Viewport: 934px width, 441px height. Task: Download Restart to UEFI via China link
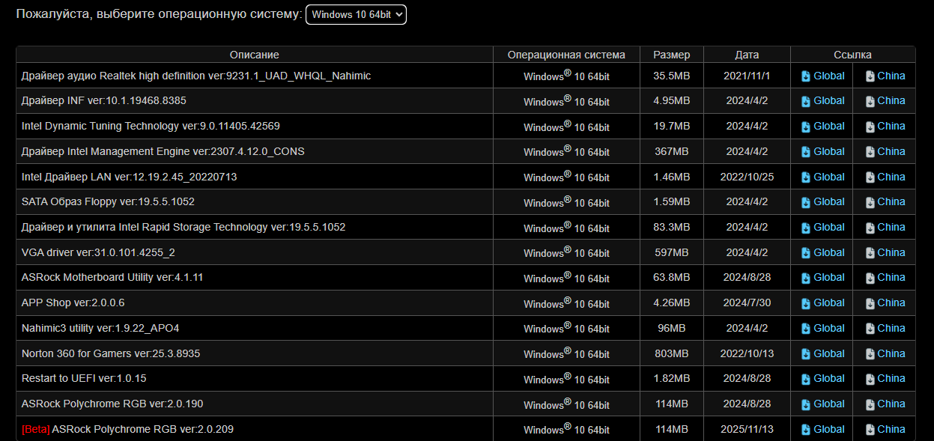tap(891, 378)
